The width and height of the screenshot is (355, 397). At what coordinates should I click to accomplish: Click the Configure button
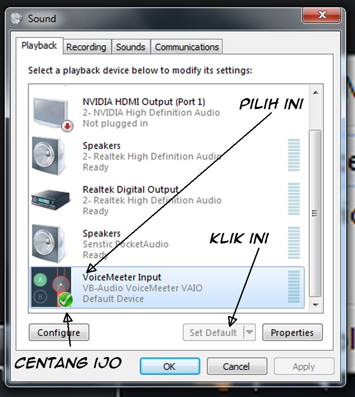59,332
